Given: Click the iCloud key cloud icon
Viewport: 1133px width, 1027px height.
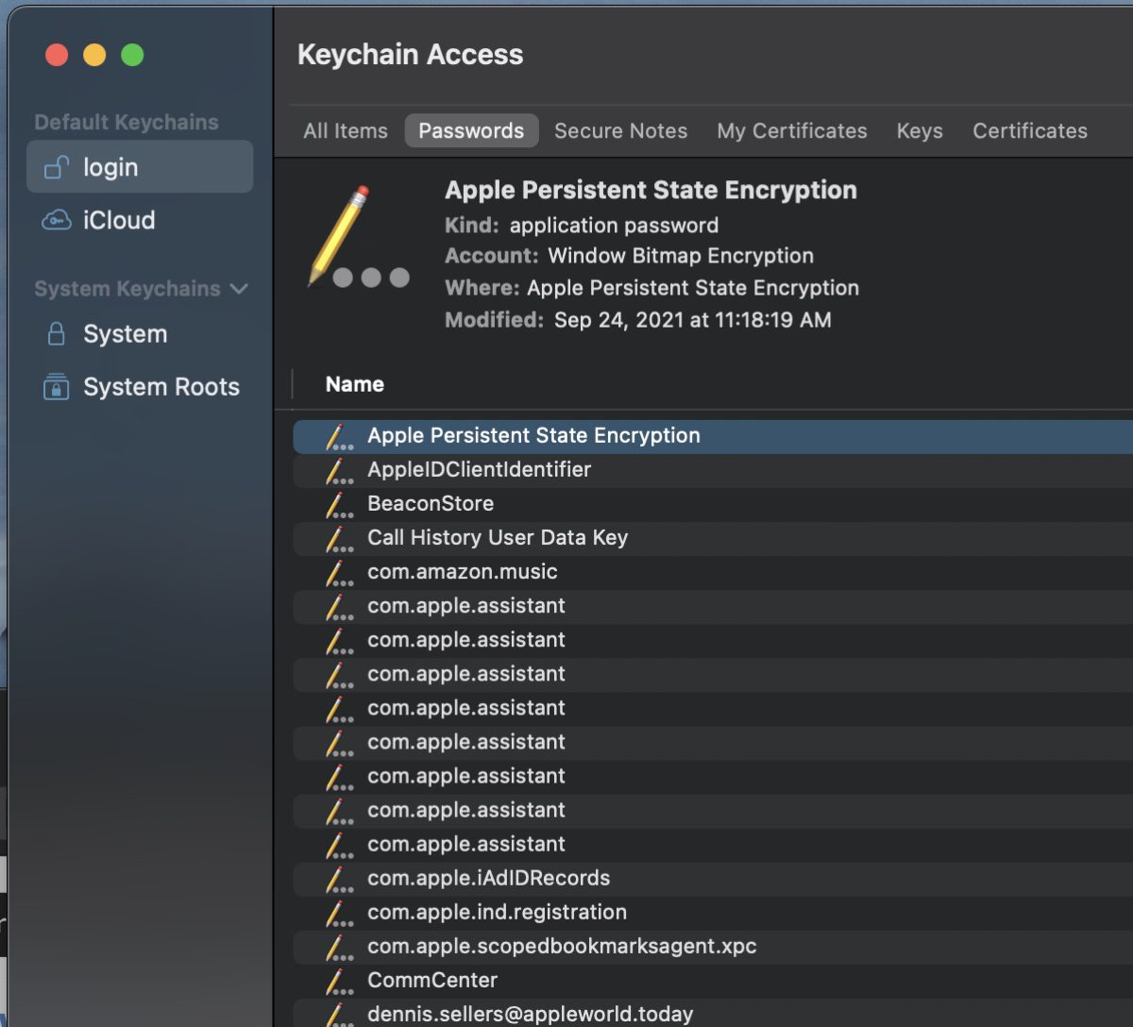Looking at the screenshot, I should coord(57,221).
